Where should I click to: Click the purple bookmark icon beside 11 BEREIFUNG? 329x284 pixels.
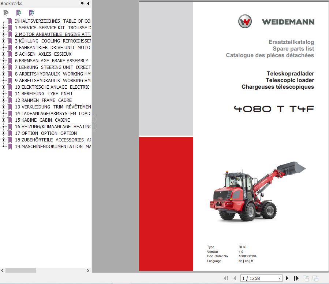coord(10,94)
